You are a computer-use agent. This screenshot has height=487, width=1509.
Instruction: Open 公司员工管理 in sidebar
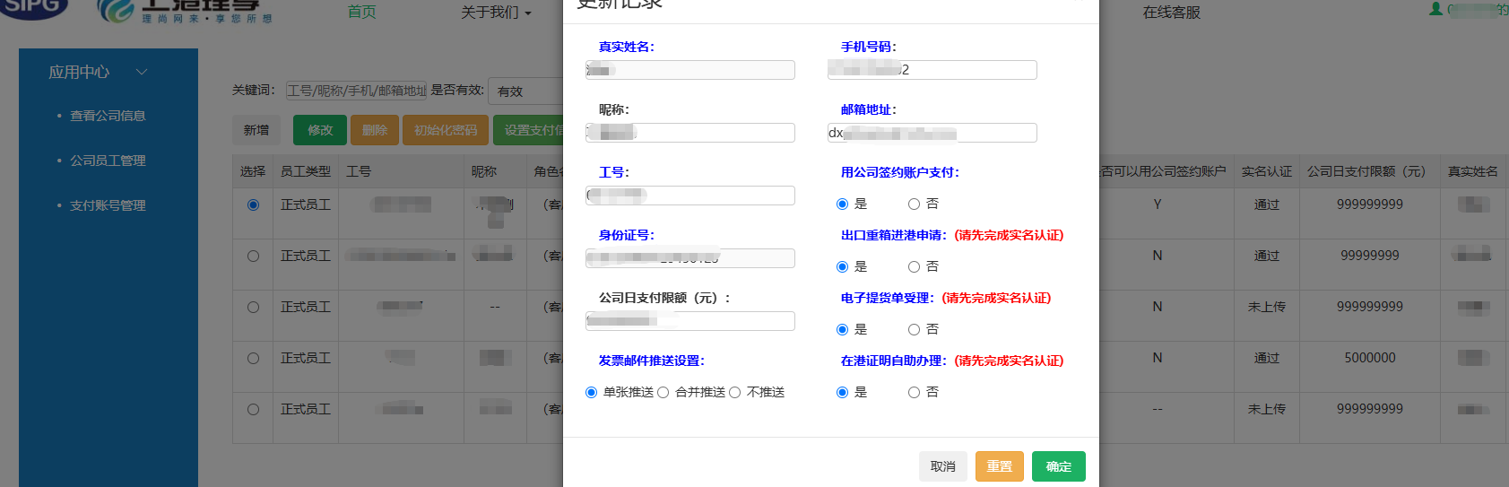[108, 161]
